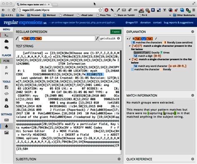Image resolution: width=197 pixels, height=164 pixels.
Task: Click the first settings icon below SETTINGS
Action: click(6, 120)
